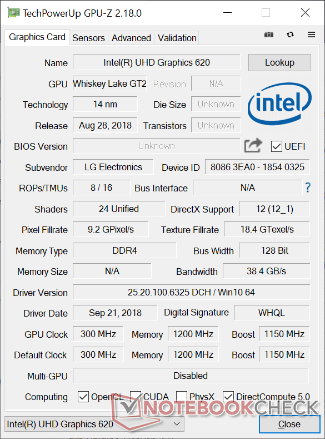Screen dimensions: 325x439
Task: Switch to the Sensors tab
Action: (88, 38)
